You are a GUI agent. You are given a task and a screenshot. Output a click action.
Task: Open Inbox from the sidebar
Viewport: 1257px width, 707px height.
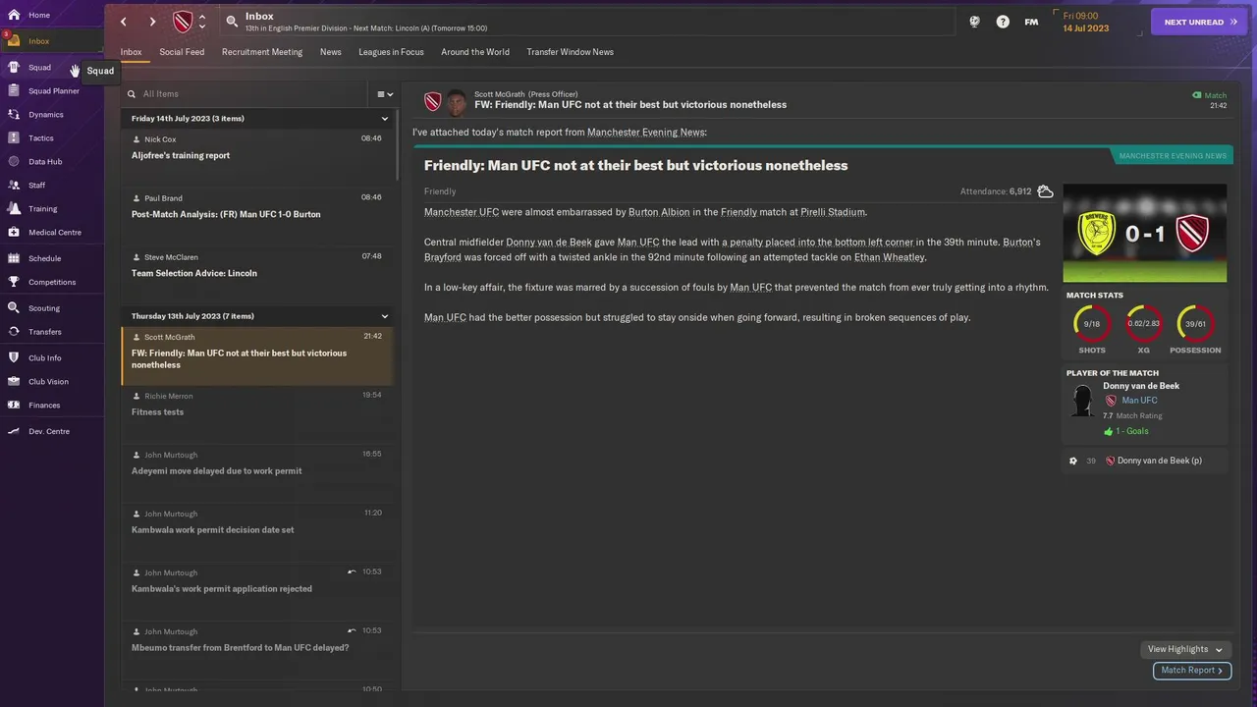pos(38,41)
